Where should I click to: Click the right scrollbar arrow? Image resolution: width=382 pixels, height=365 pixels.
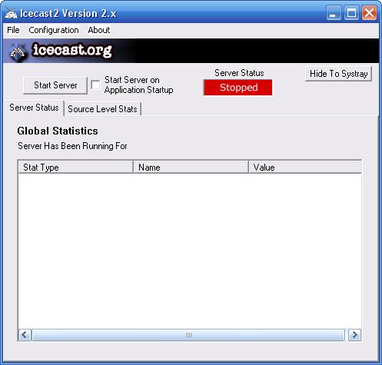point(354,335)
